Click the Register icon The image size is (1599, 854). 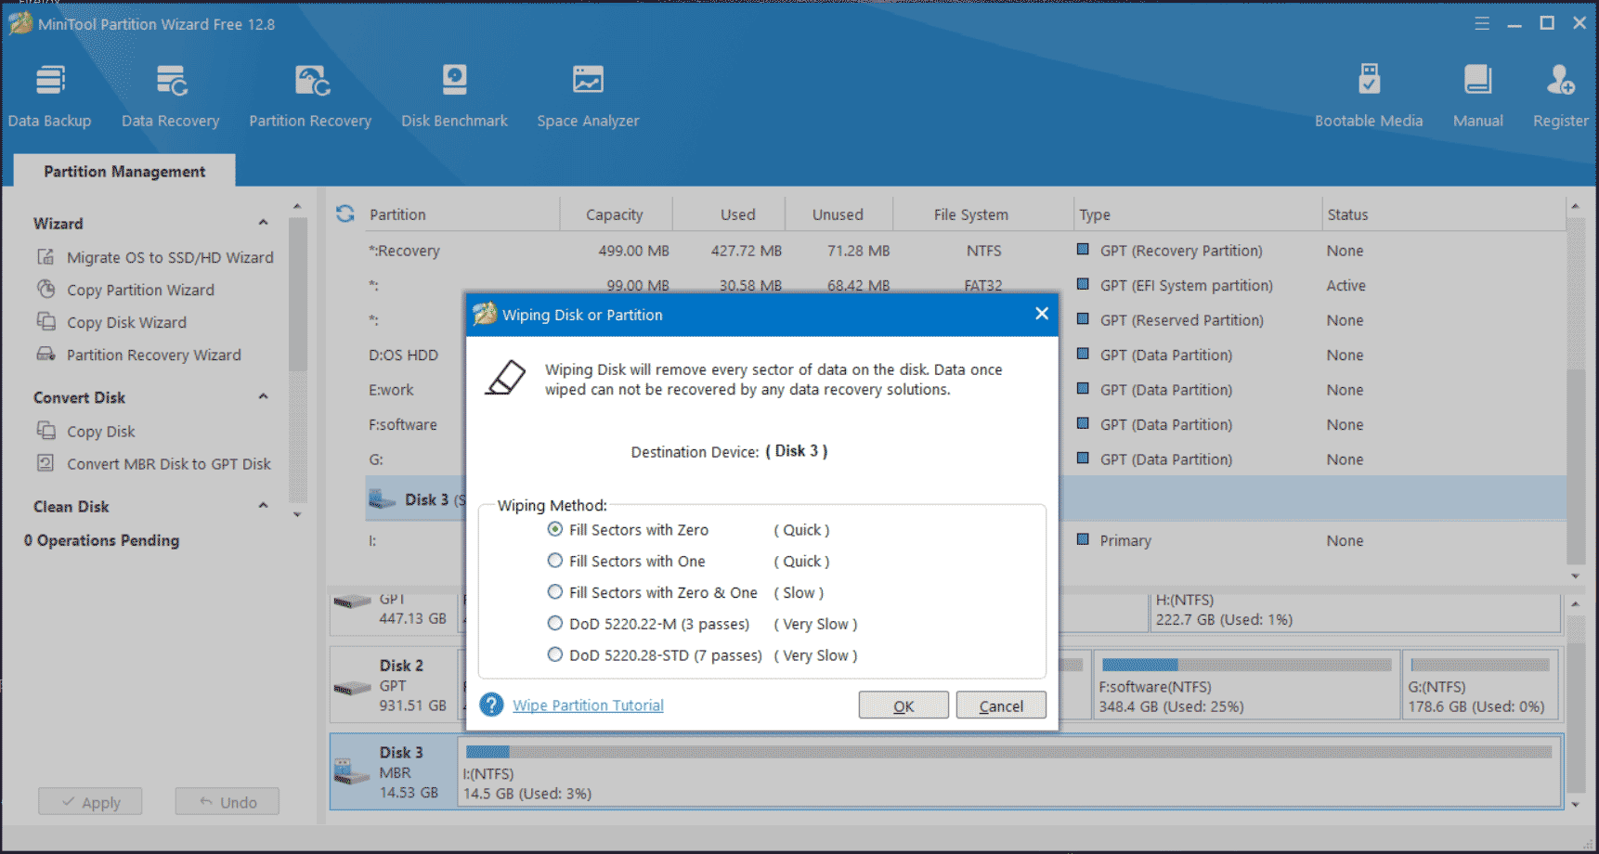coord(1560,82)
